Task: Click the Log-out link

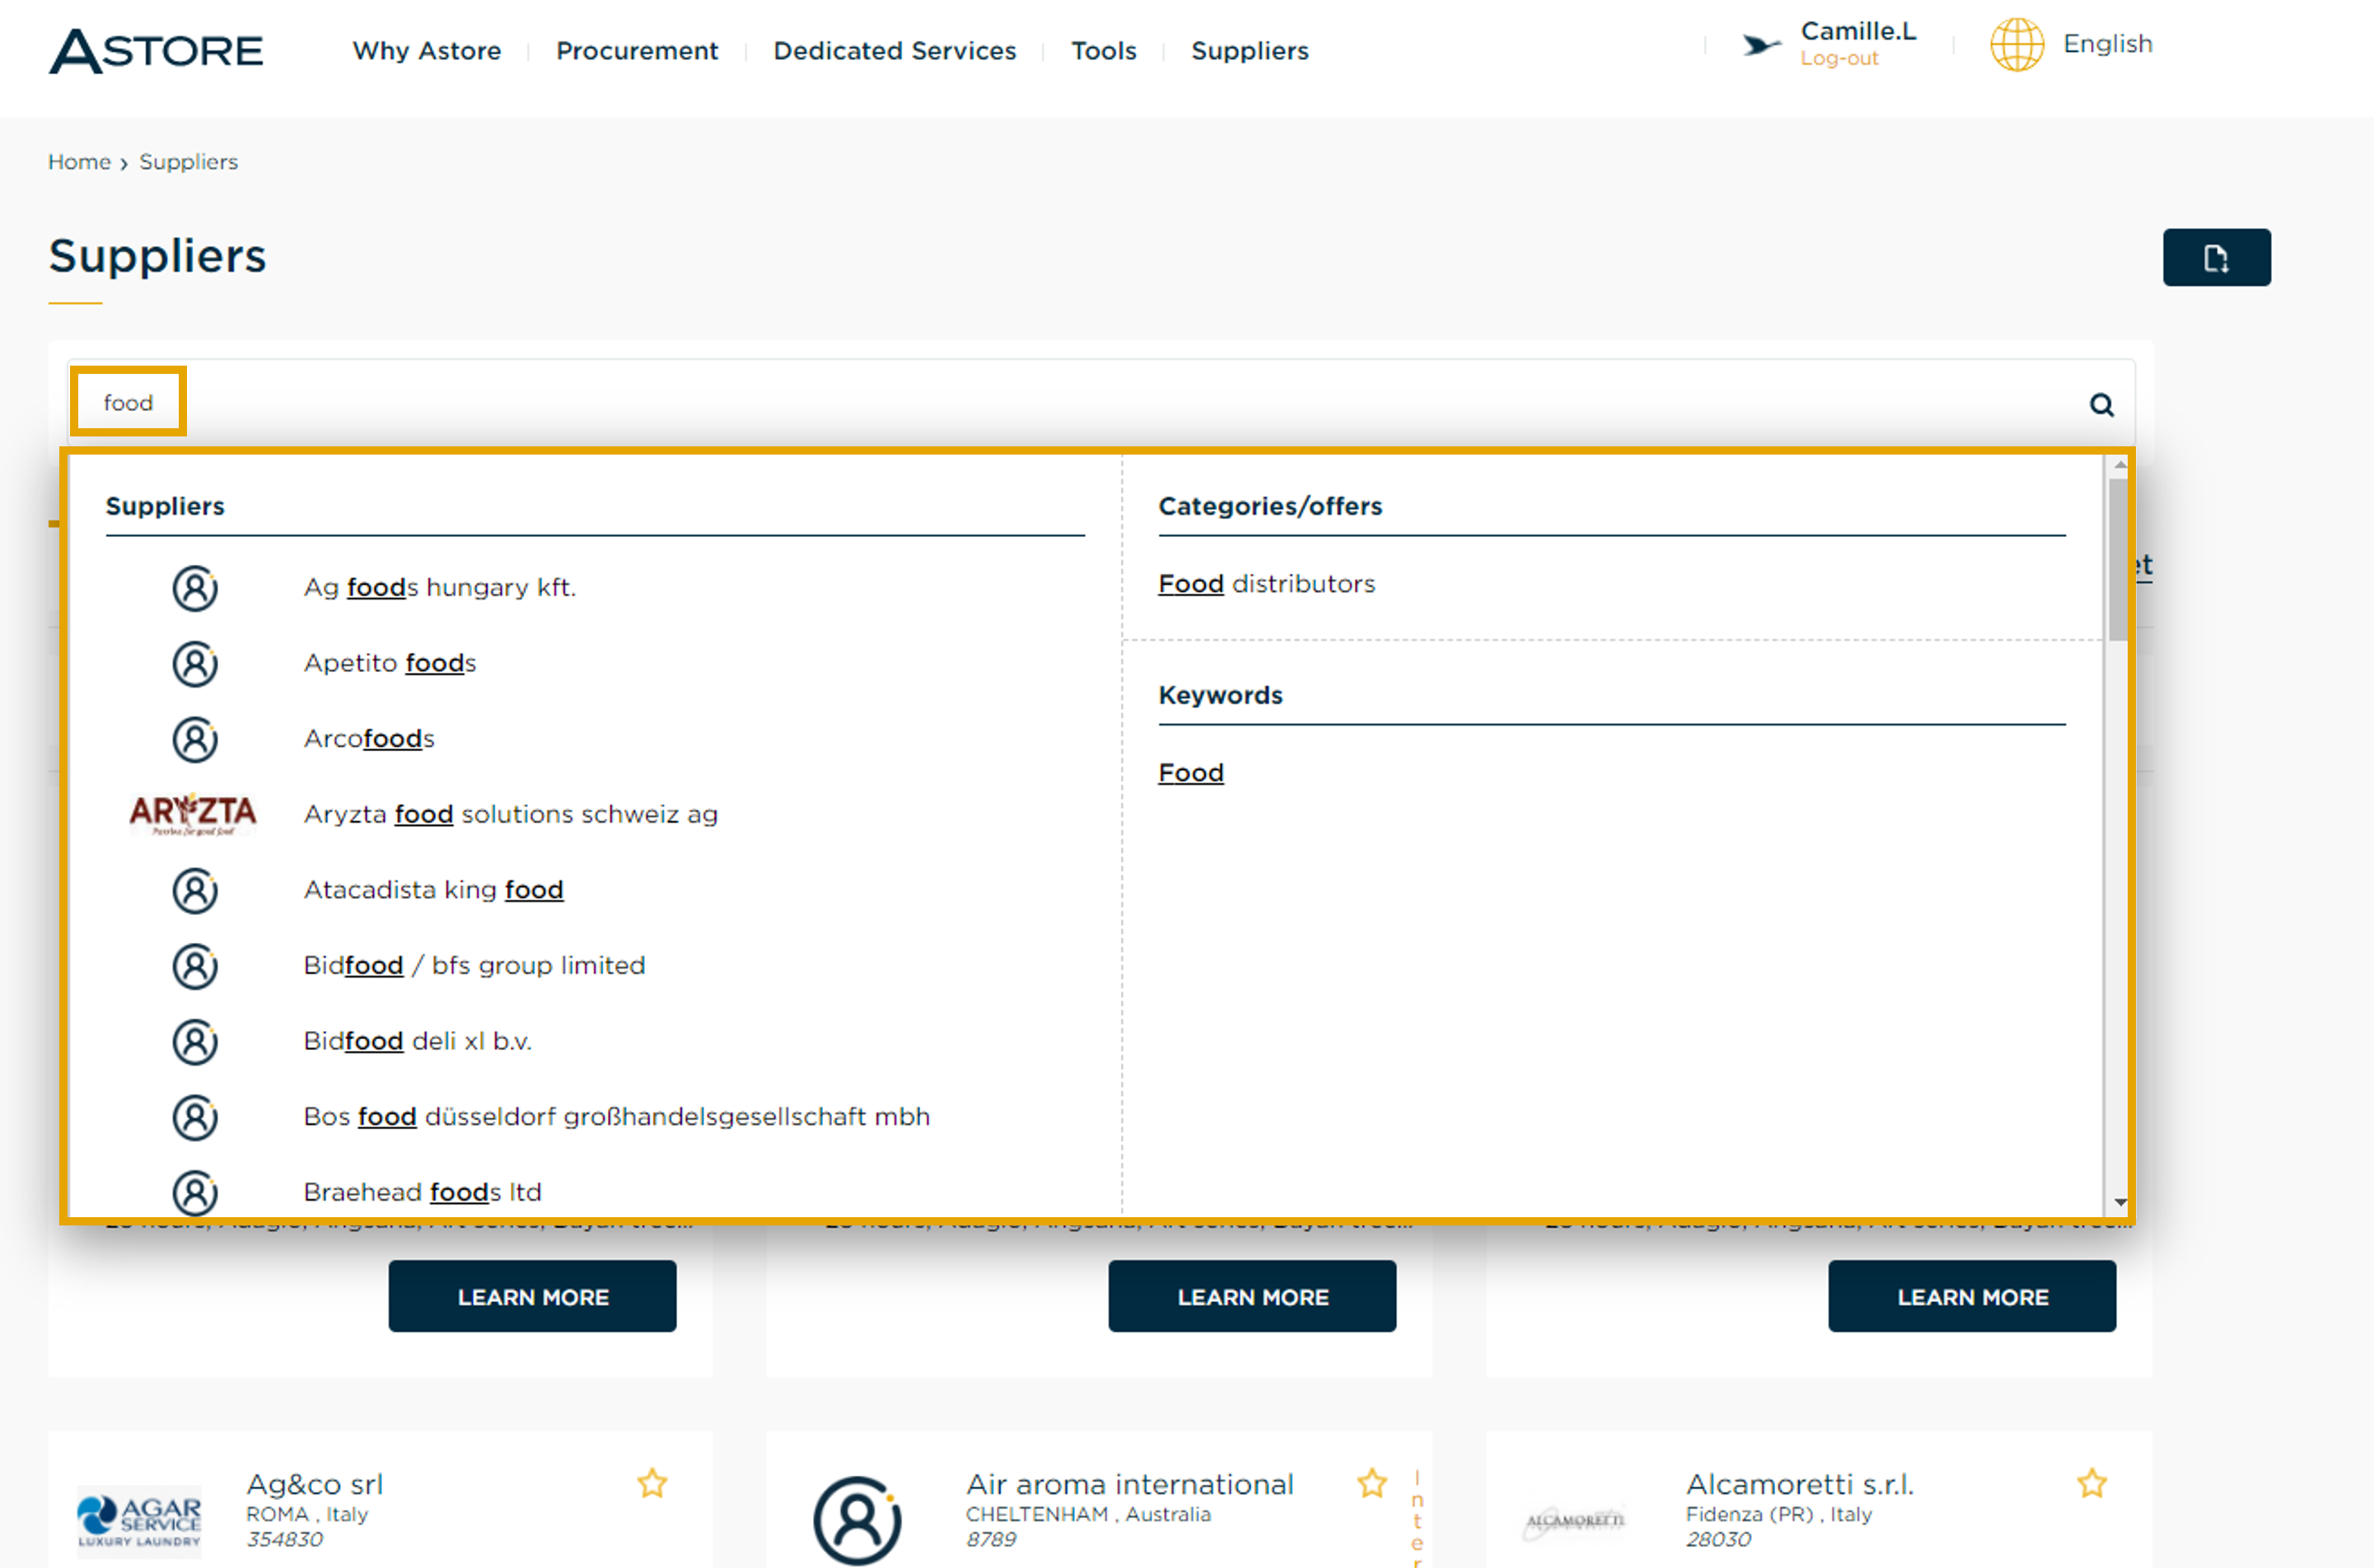Action: click(1839, 59)
